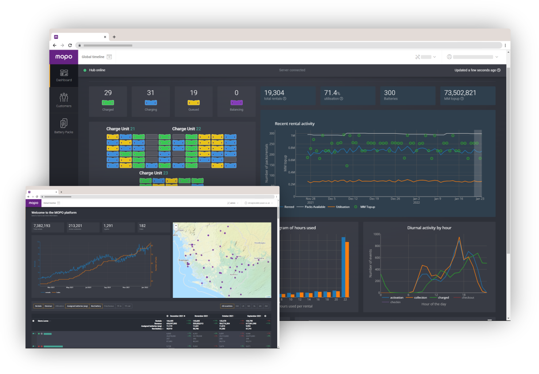Click the yellow Queued battery icon
The width and height of the screenshot is (539, 374).
[x=194, y=102]
